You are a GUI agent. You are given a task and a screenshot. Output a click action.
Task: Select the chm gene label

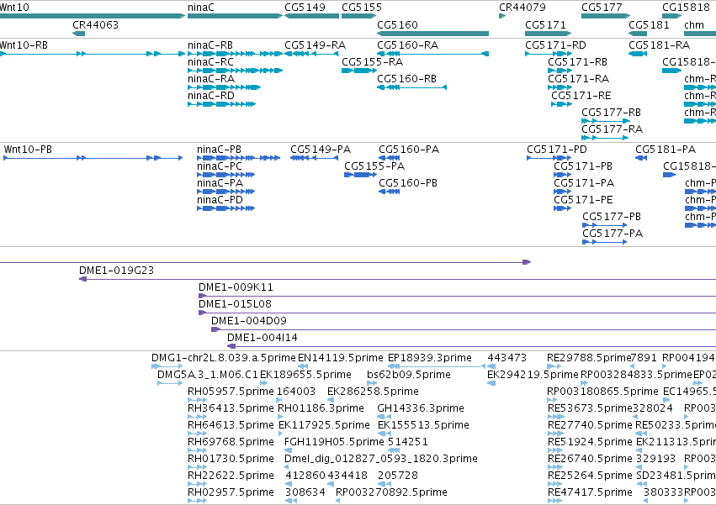tap(694, 25)
